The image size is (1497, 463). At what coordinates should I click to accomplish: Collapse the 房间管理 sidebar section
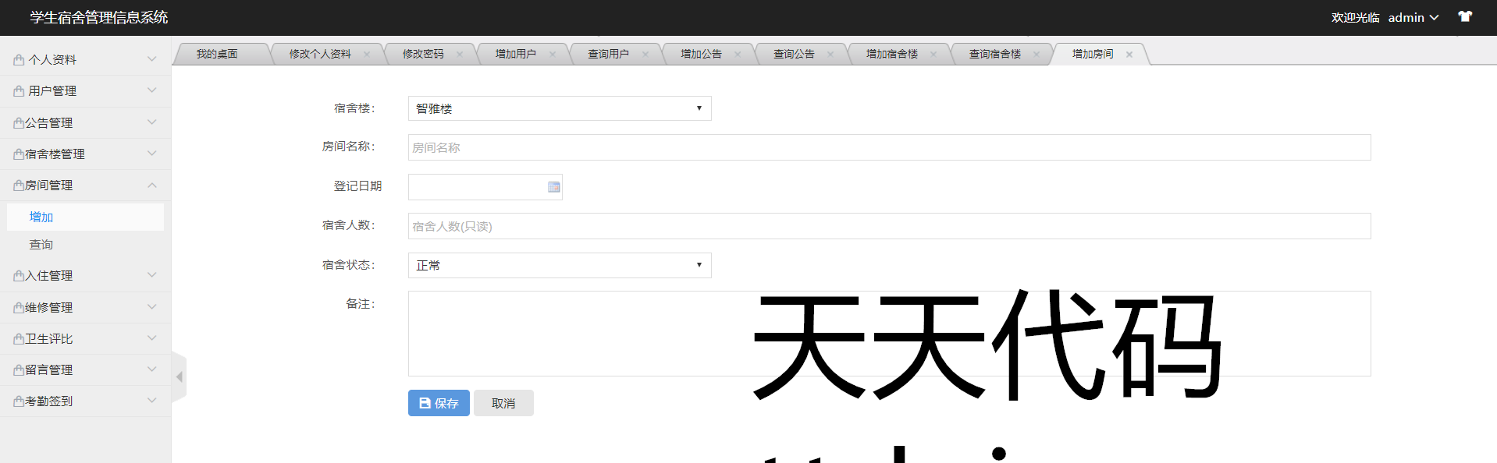[85, 186]
